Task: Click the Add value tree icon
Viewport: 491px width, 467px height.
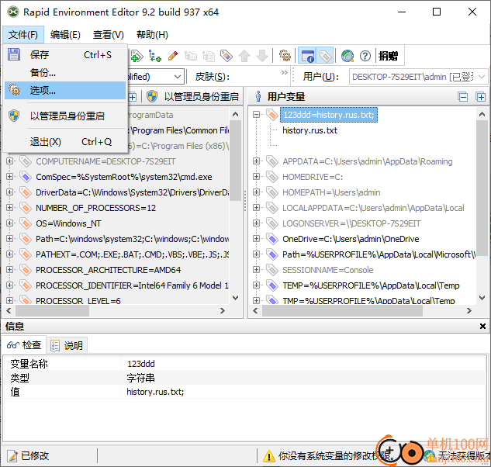Action: pos(155,56)
